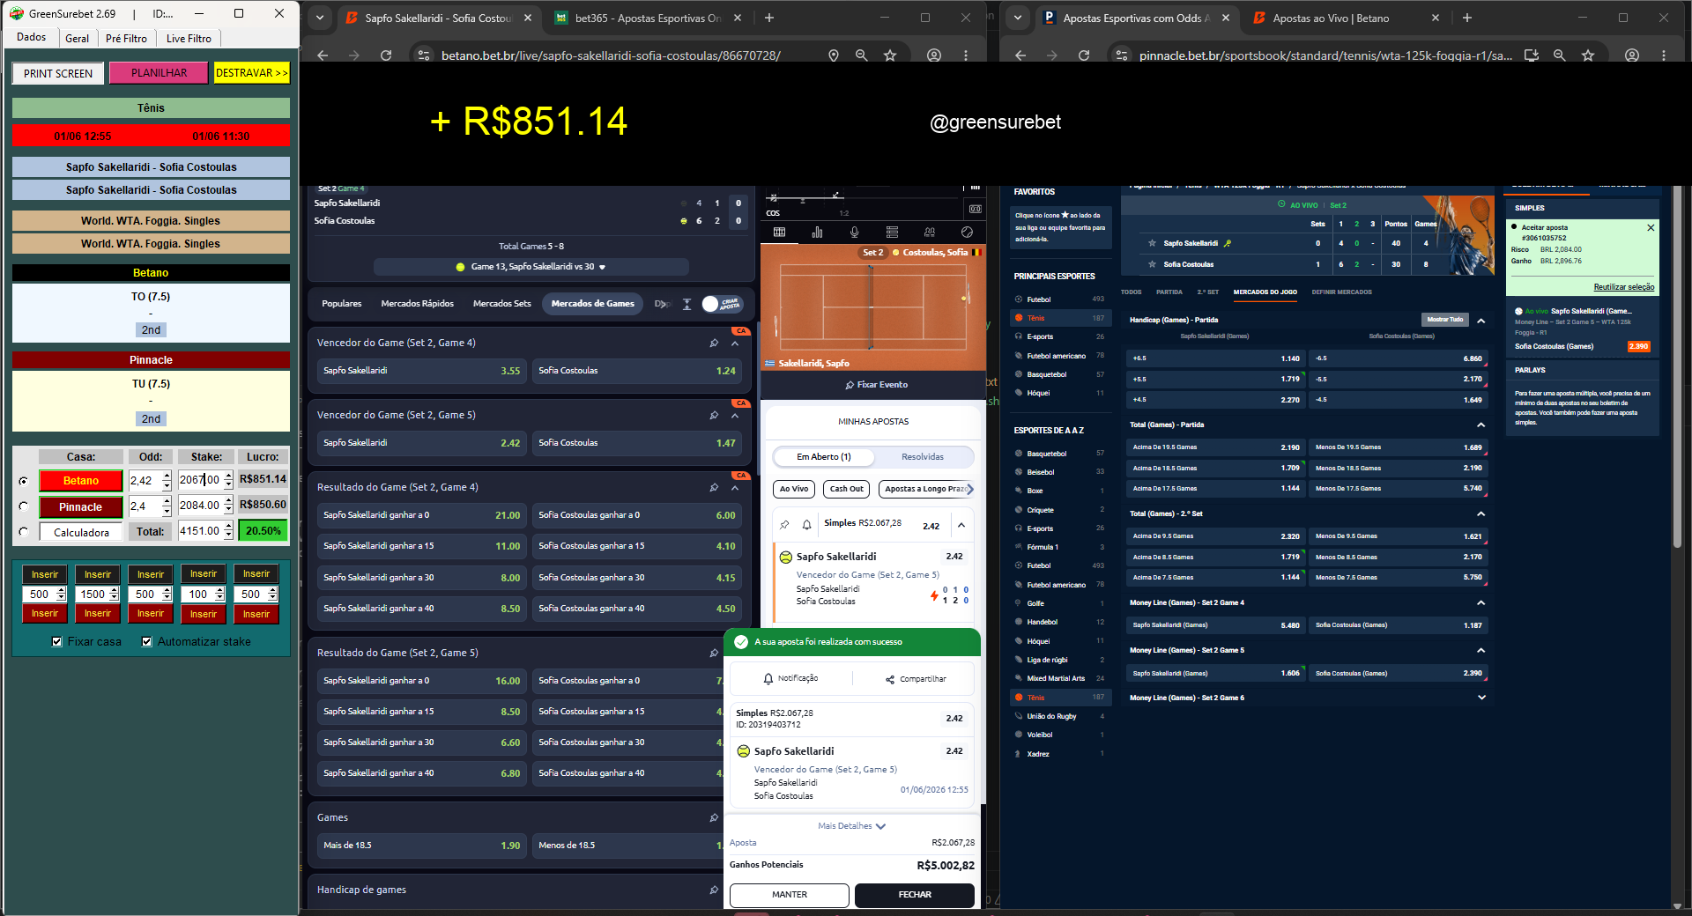Image resolution: width=1692 pixels, height=916 pixels.
Task: Open a new tab in the Betano browser window
Action: 769,18
